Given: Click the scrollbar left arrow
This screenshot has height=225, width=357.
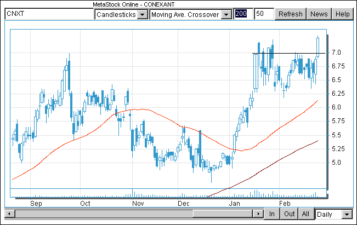Looking at the screenshot, I should [x=9, y=214].
